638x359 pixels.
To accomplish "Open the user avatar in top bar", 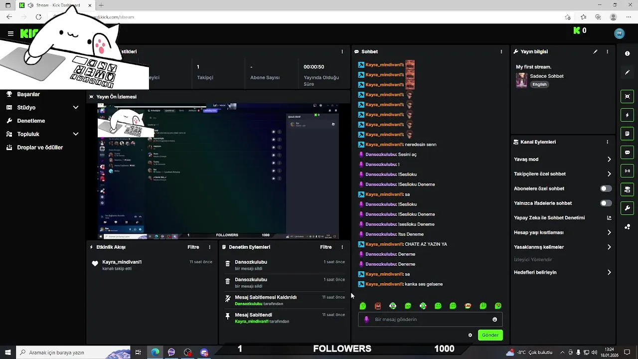I will (x=619, y=33).
